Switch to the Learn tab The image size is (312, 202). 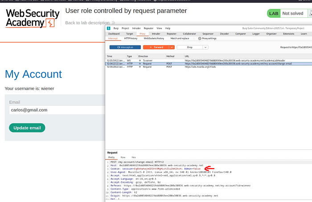pos(304,34)
